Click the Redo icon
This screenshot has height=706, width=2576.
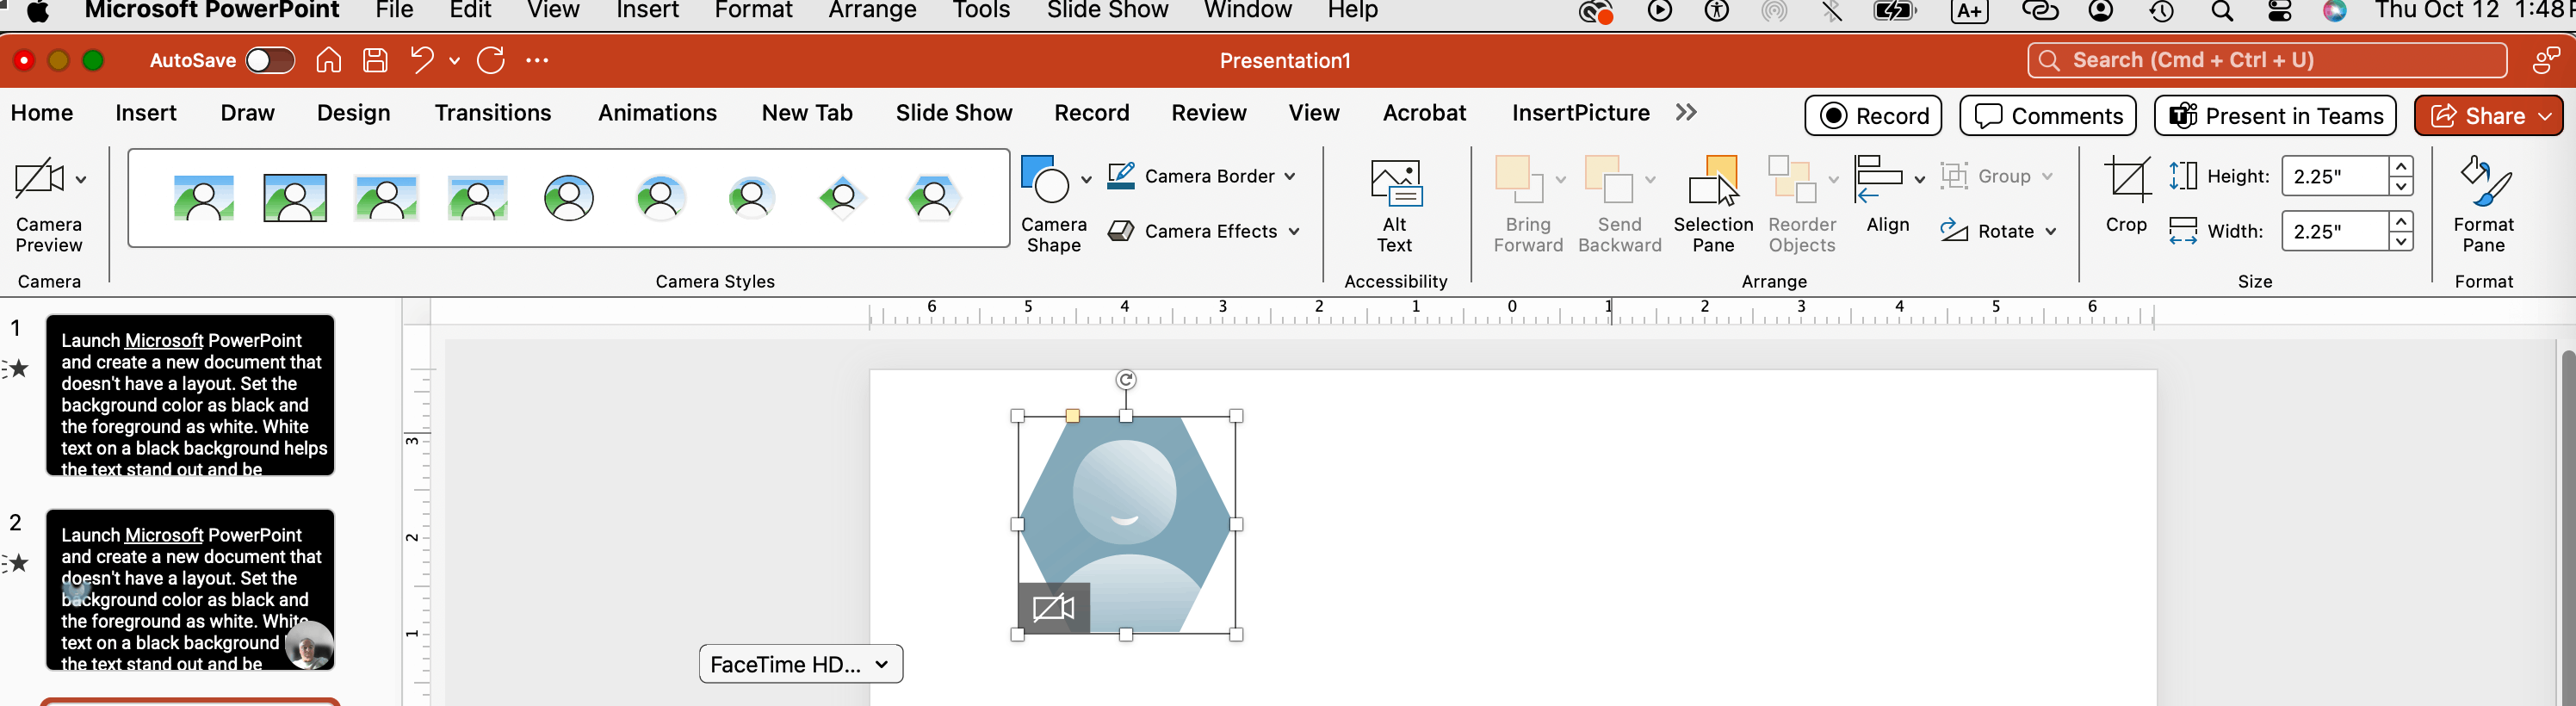click(x=491, y=60)
